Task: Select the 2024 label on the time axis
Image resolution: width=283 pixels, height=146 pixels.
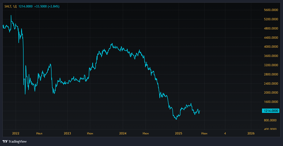Action: coord(123,133)
